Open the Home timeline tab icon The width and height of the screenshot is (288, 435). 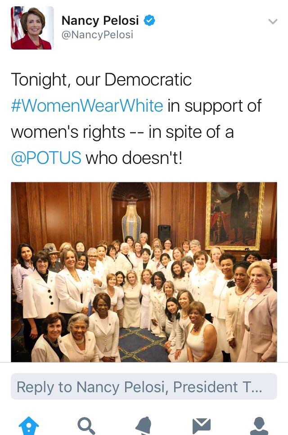(29, 426)
